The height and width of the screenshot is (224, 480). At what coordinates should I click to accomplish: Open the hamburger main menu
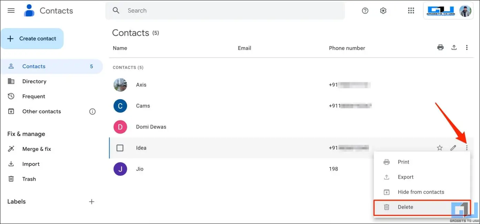(x=11, y=11)
